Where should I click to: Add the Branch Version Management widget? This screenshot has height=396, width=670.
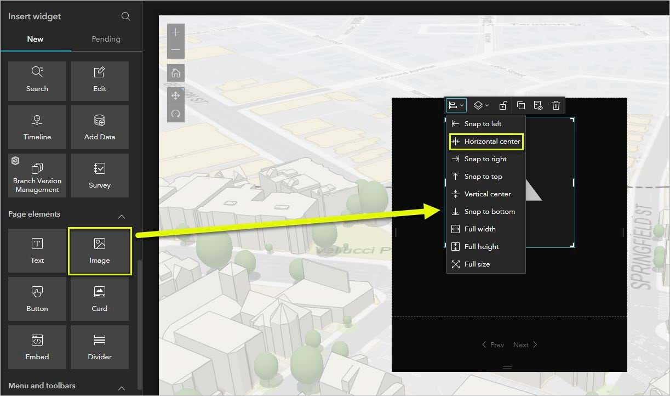pyautogui.click(x=37, y=175)
